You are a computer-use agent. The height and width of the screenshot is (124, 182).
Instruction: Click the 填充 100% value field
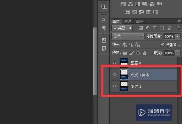(x=169, y=53)
